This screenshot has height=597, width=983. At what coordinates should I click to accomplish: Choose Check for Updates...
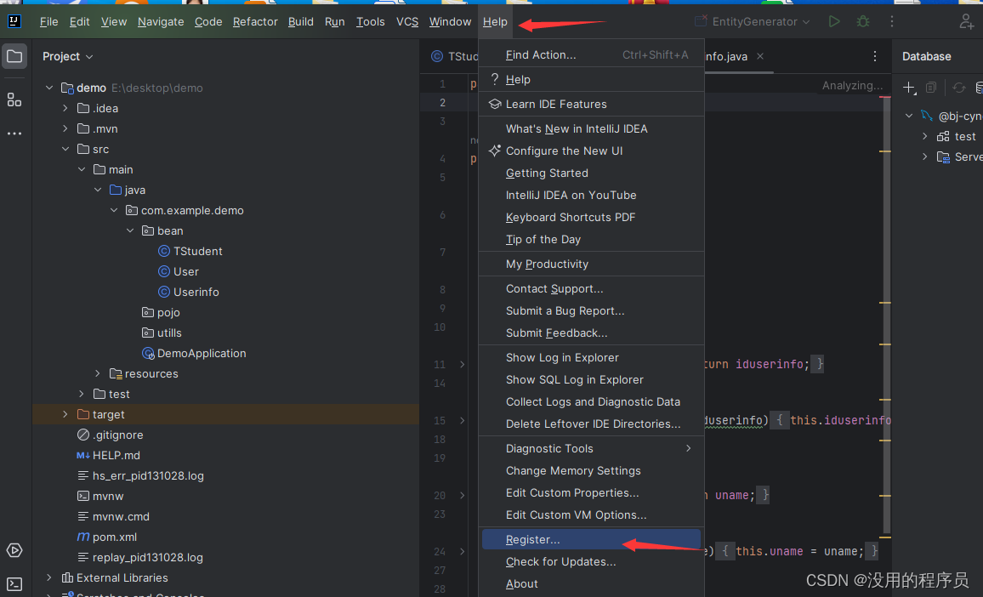tap(591, 562)
